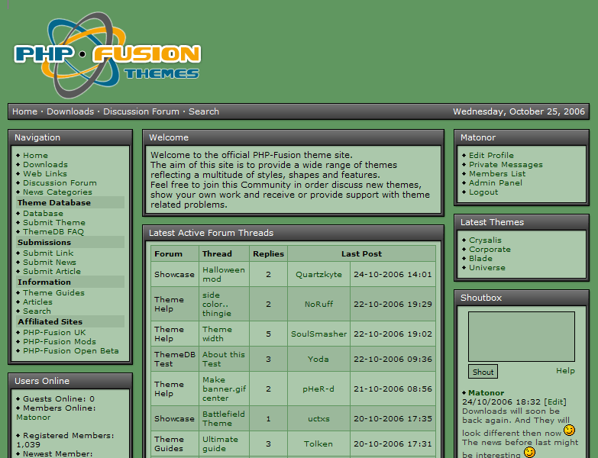
Task: Click the Replies column header
Action: tap(269, 253)
